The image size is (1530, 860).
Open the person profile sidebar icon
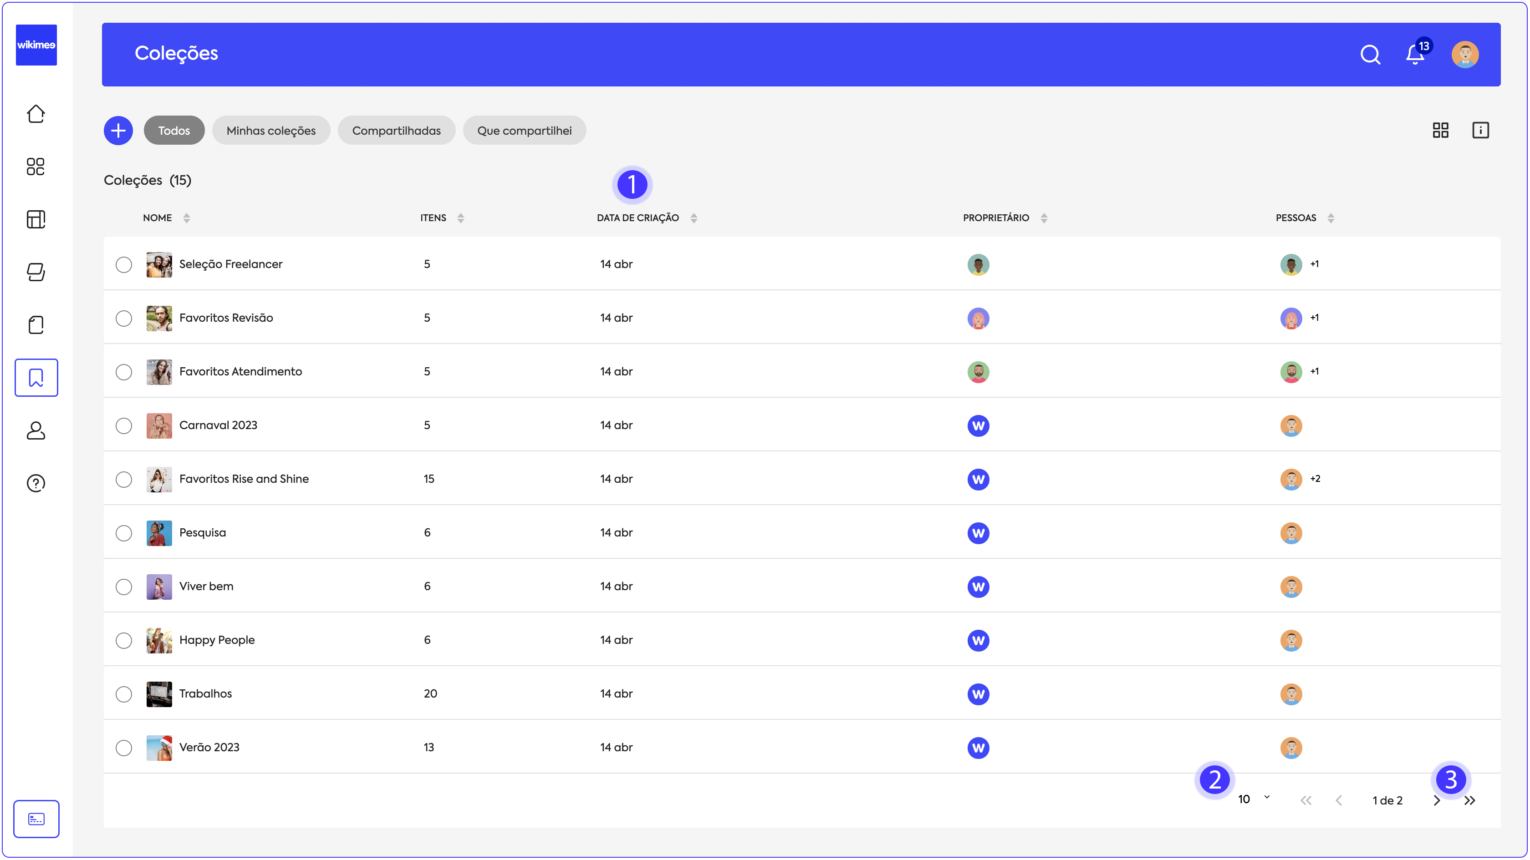coord(36,430)
